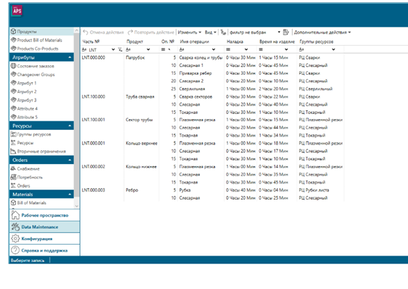Image resolution: width=408 pixels, height=289 pixels.
Task: Collapse the Ресурсы section header
Action: tap(41, 126)
